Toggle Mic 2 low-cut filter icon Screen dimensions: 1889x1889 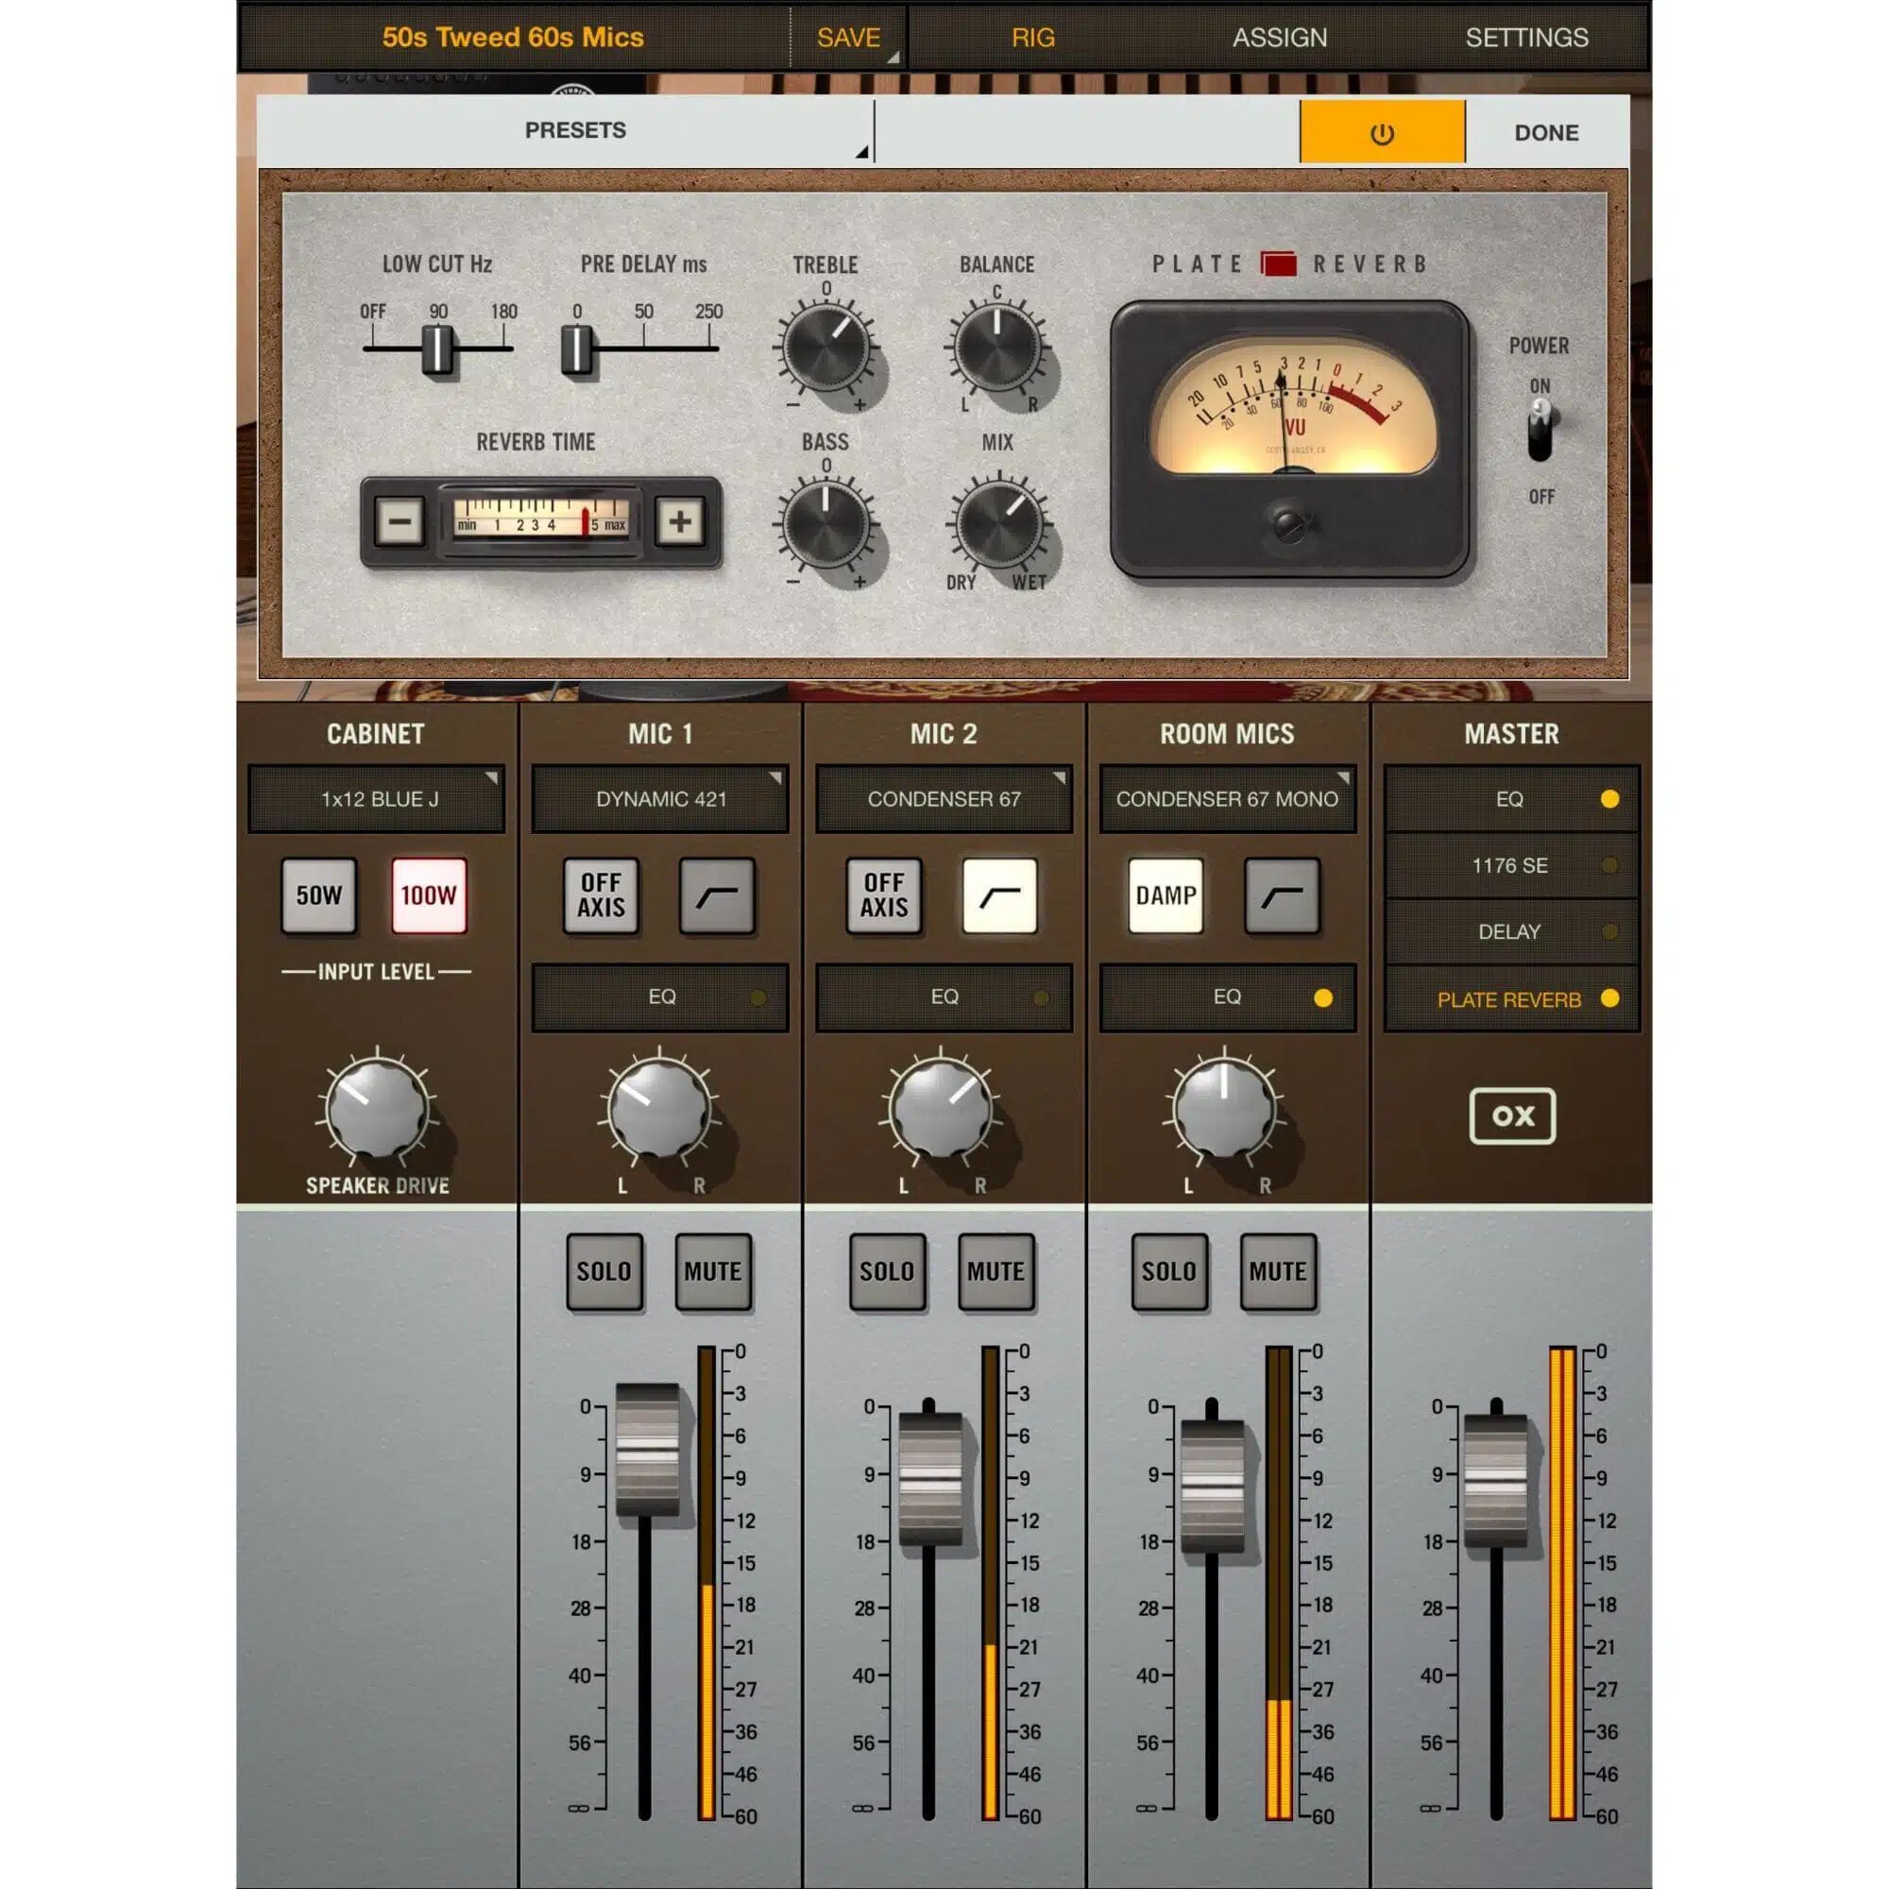(x=999, y=895)
